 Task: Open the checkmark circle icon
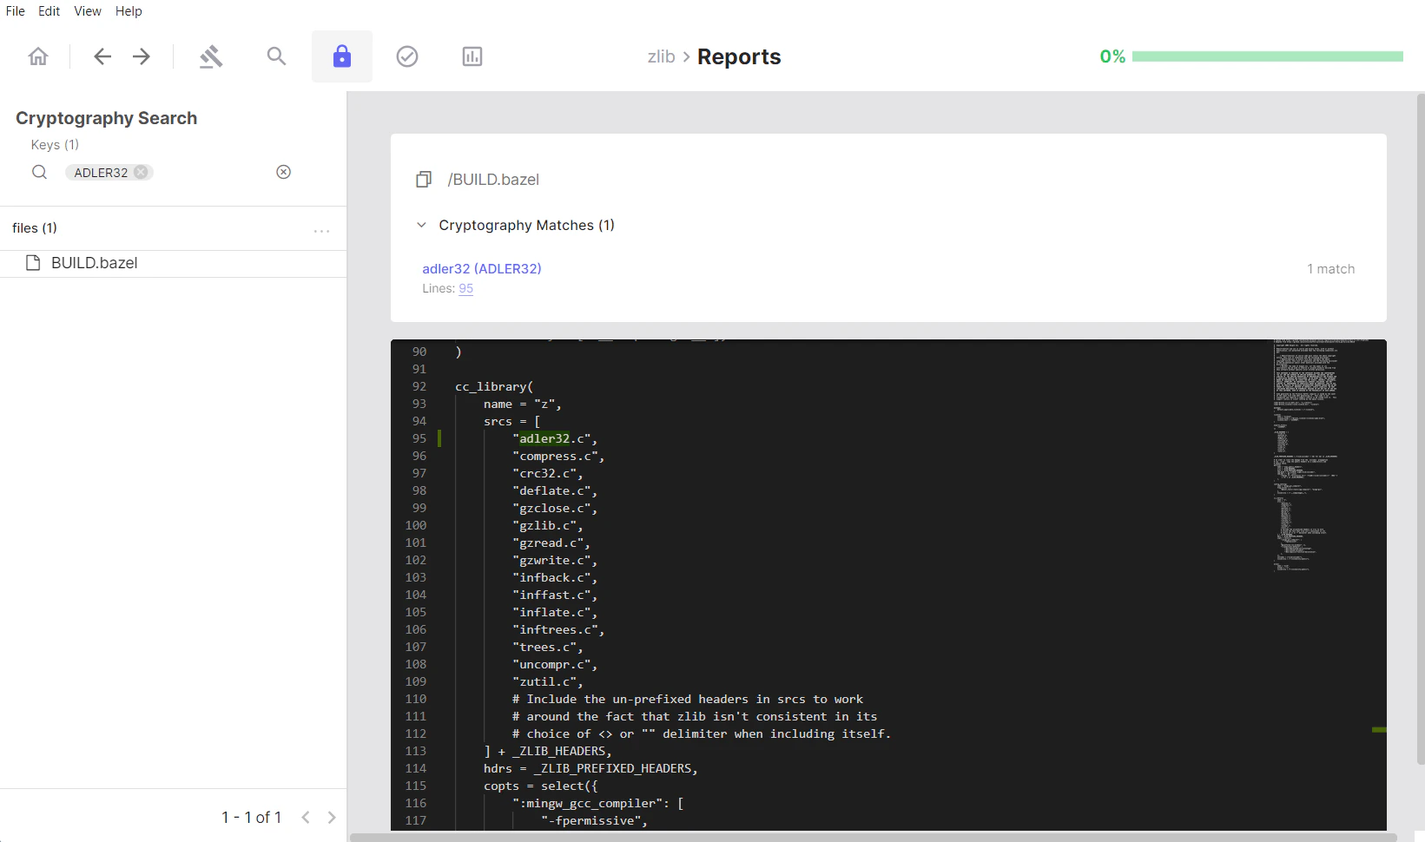pyautogui.click(x=407, y=56)
